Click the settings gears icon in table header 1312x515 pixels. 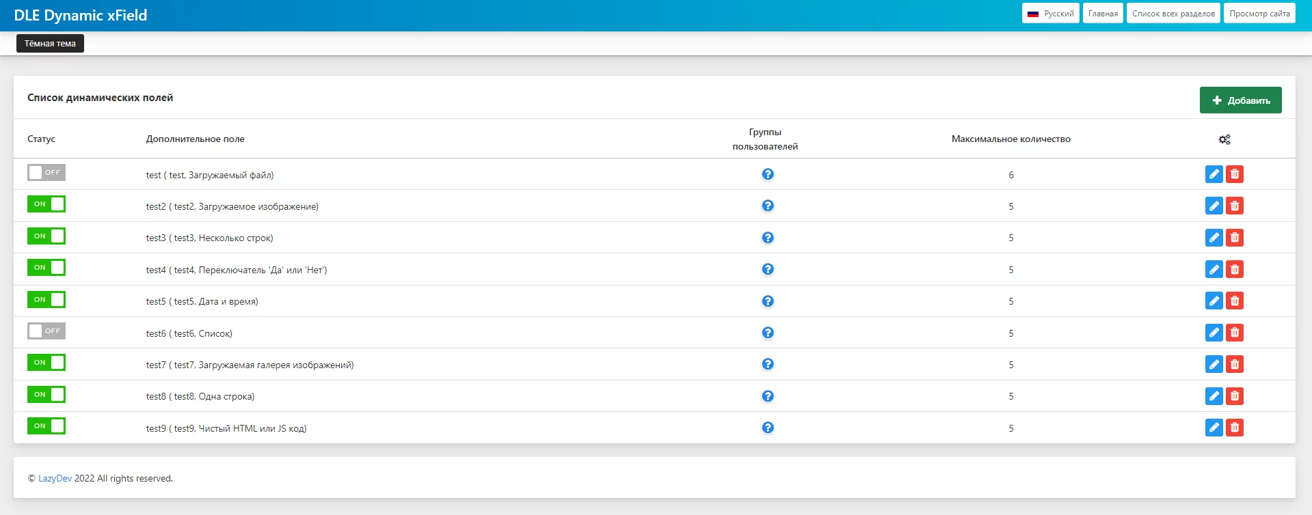coord(1224,139)
